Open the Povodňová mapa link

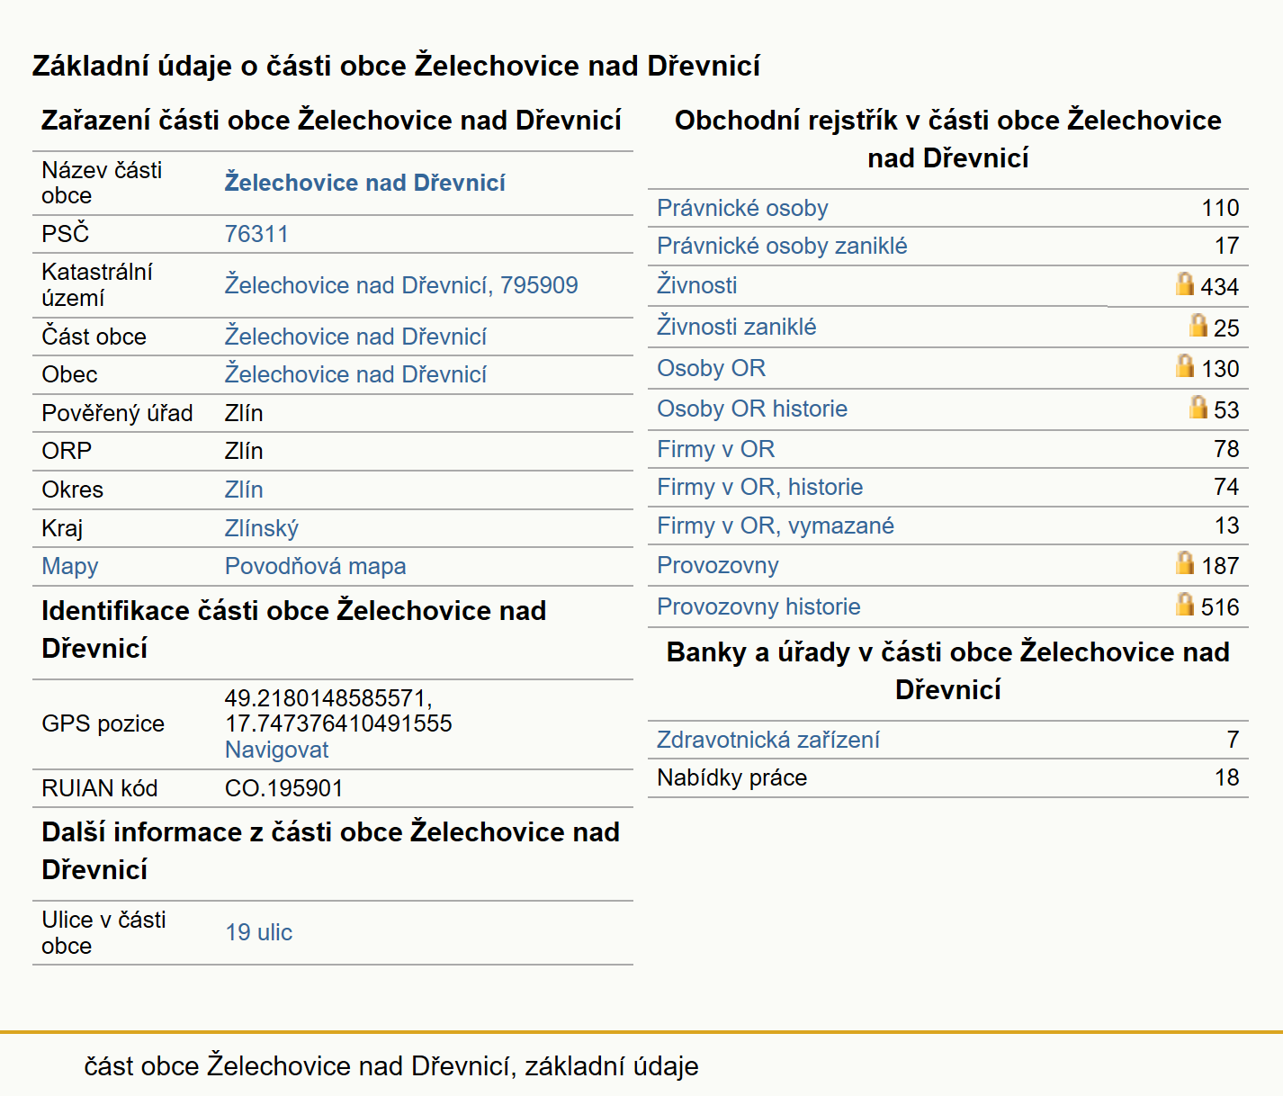click(x=315, y=566)
